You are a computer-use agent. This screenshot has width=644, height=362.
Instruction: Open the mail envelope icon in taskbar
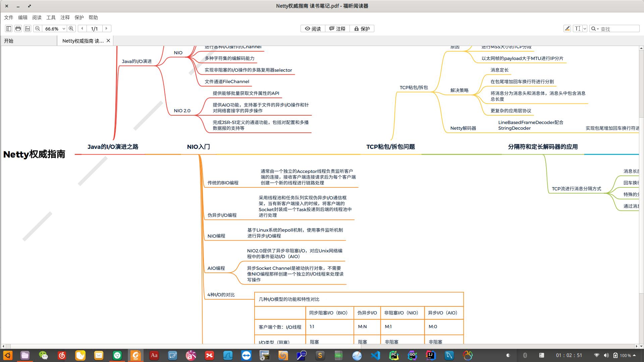coord(99,355)
